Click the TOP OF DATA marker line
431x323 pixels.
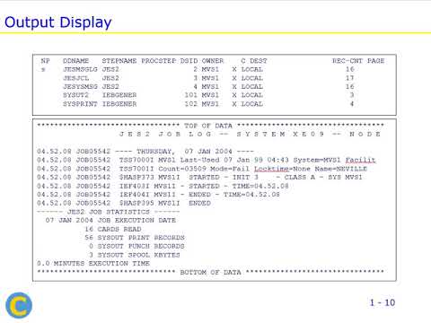(210, 126)
